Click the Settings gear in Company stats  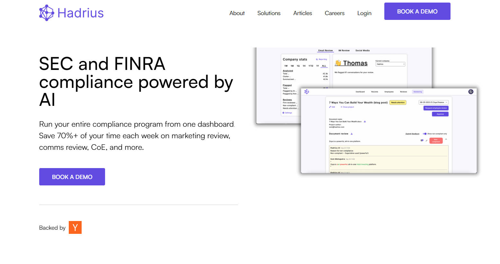[x=283, y=113]
